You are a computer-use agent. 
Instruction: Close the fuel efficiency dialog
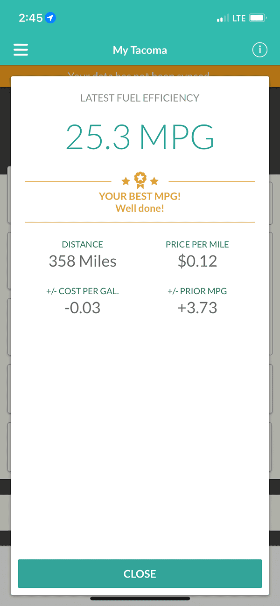[140, 574]
